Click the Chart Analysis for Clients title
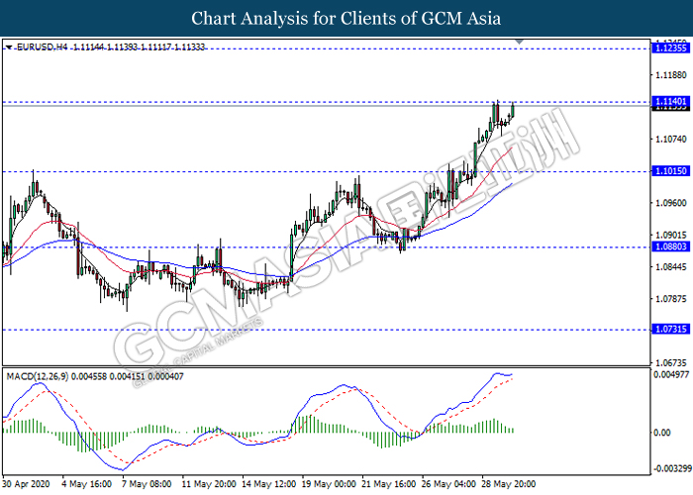Image resolution: width=693 pixels, height=495 pixels. click(x=346, y=18)
